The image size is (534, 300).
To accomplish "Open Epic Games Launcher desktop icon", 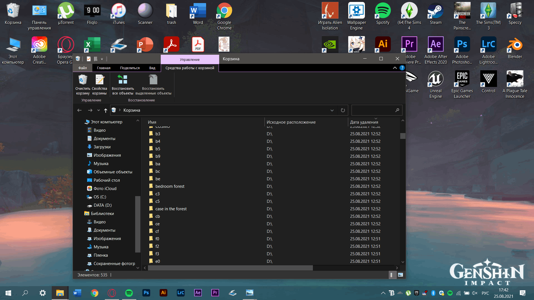I will click(x=462, y=85).
